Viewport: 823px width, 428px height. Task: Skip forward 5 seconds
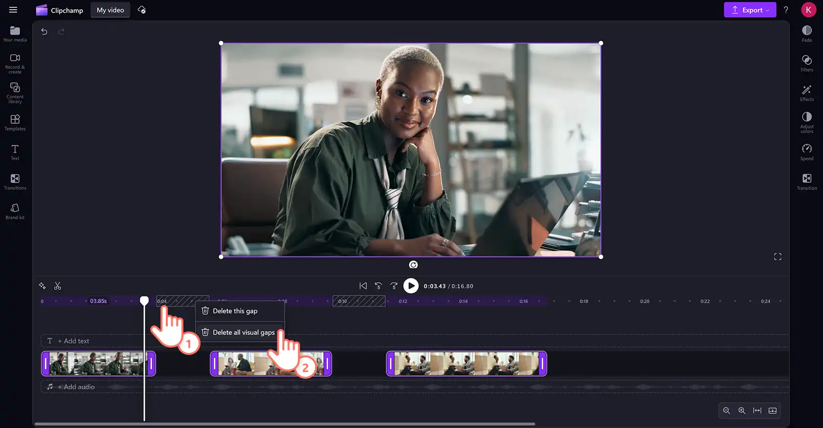tap(394, 286)
